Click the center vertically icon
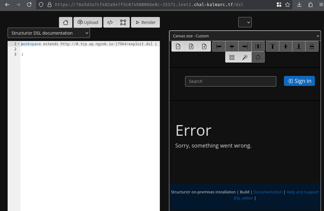324x211 pixels. (286, 46)
